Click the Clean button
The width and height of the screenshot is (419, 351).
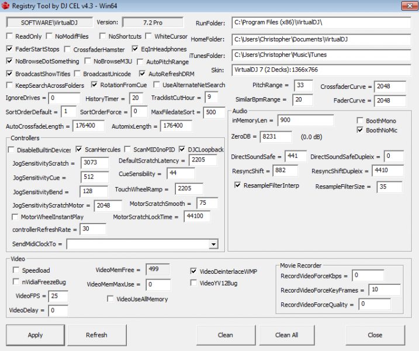[x=226, y=335]
